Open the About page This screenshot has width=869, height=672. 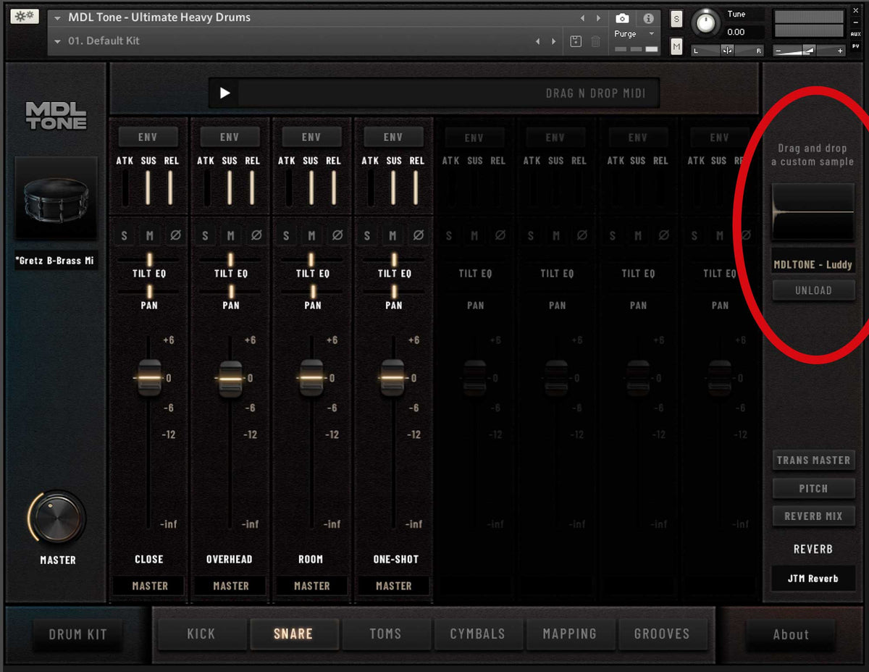791,634
